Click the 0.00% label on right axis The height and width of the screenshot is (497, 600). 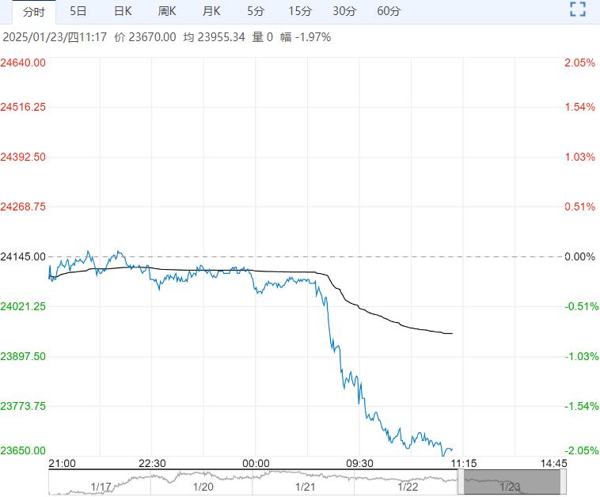pos(579,256)
